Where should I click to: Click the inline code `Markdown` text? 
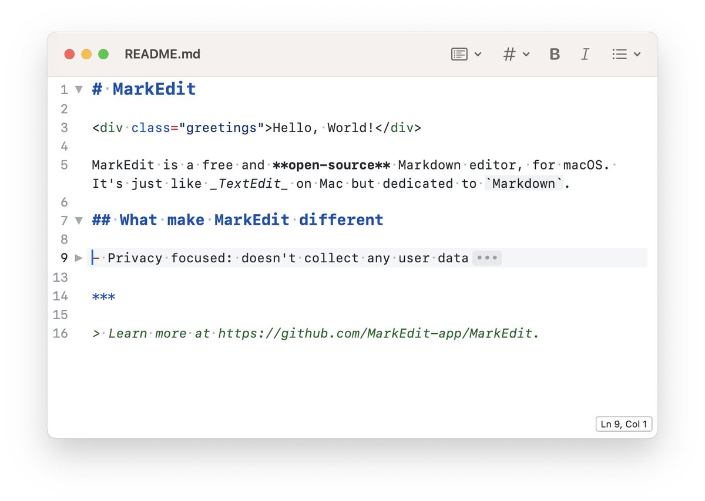click(x=523, y=184)
